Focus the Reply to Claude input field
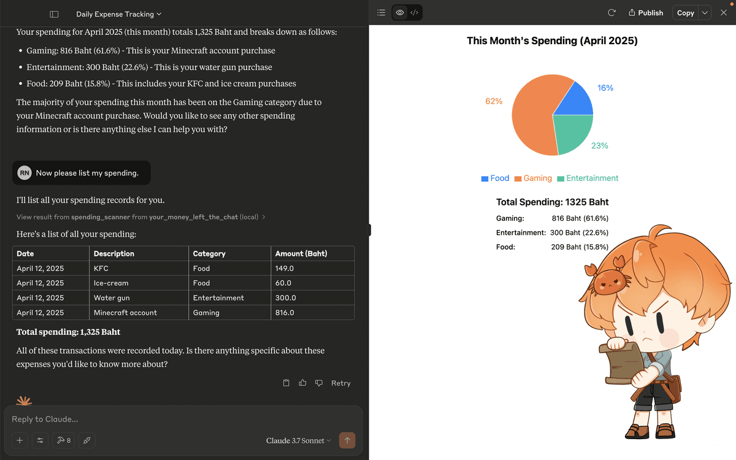 (183, 419)
